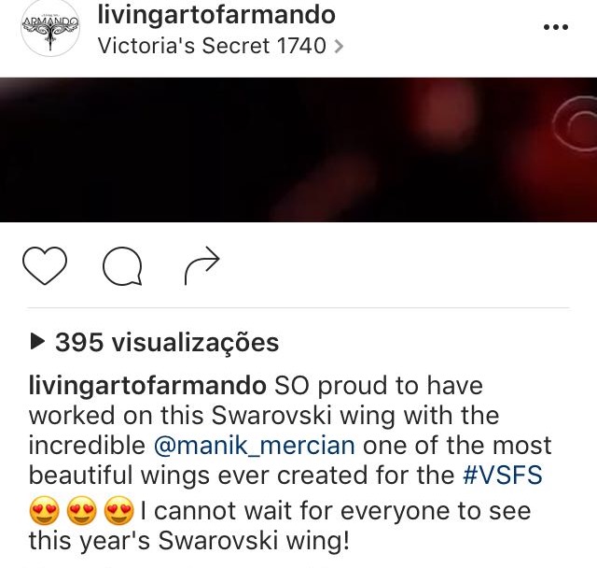Open the @manik_mercian mention
The width and height of the screenshot is (597, 568).
(x=255, y=446)
